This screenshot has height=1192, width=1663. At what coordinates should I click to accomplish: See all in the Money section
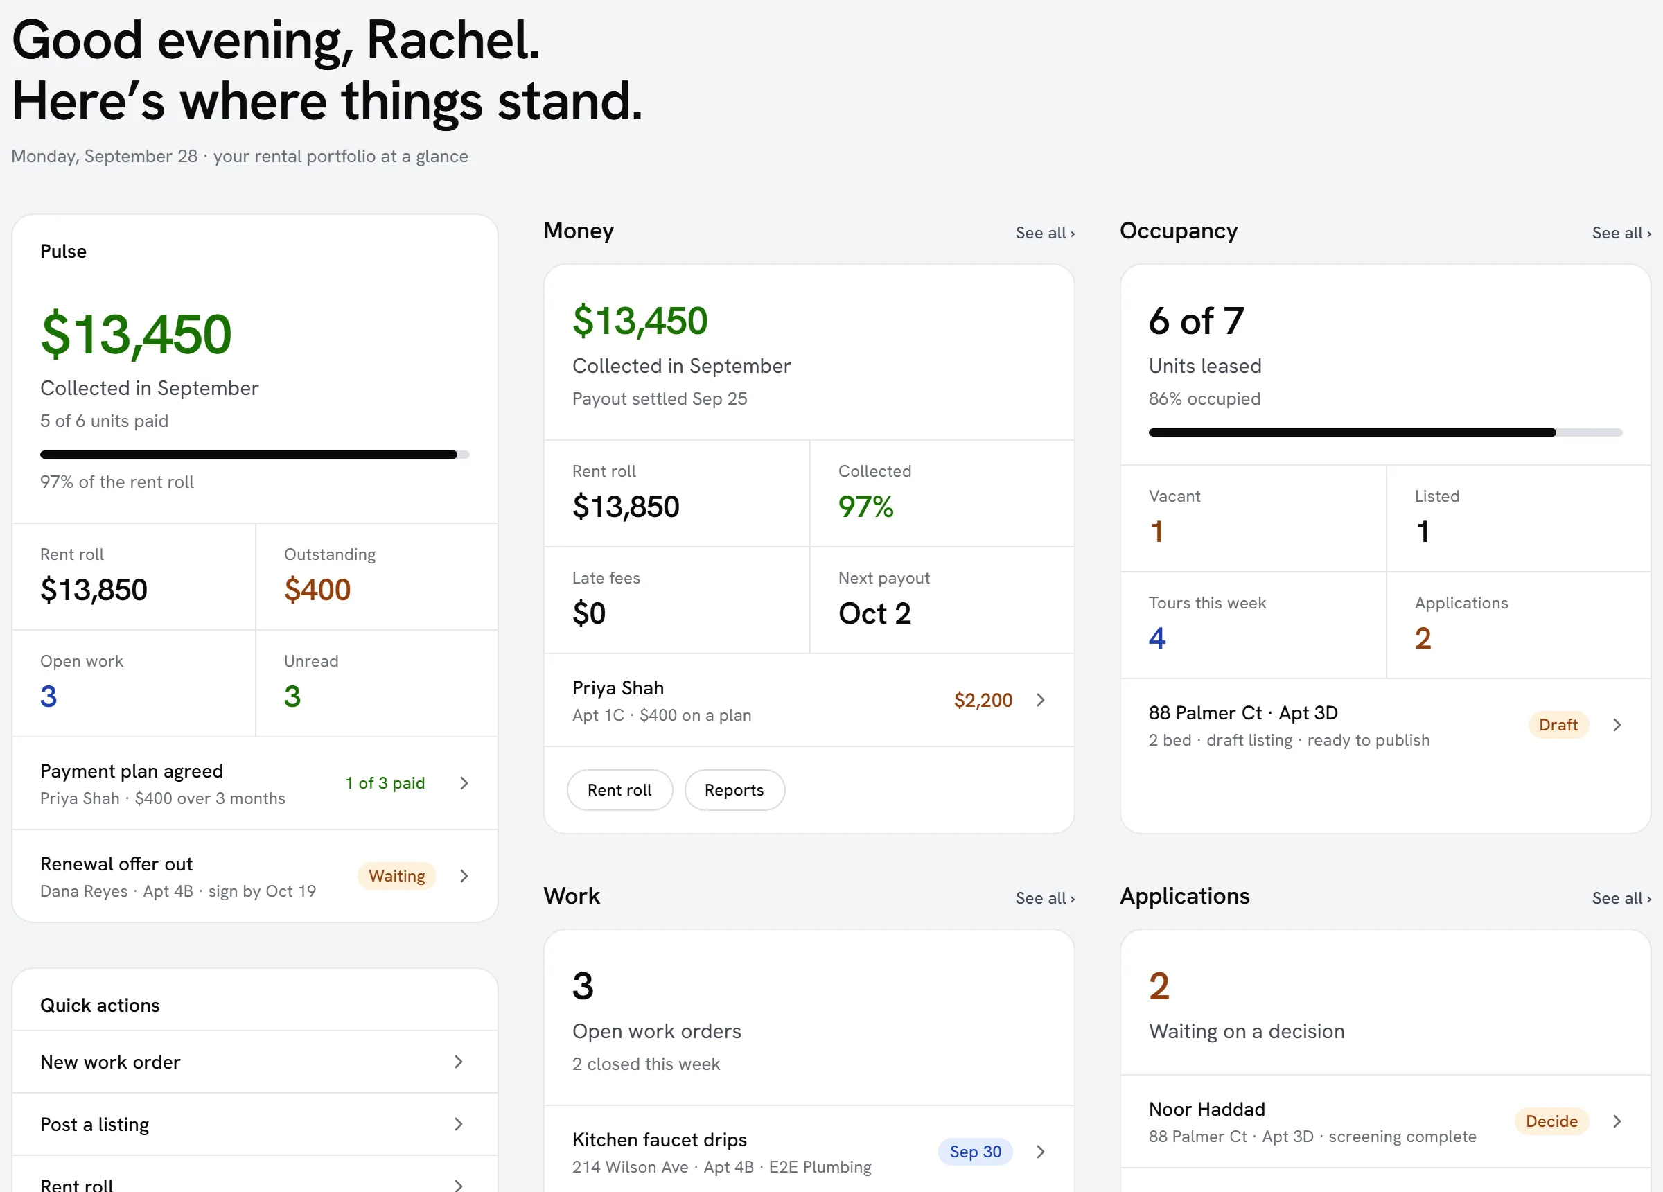pos(1045,233)
